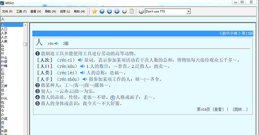This screenshot has width=259, height=135.
Task: Play pronunciation next to rén headword
Action: coord(56,44)
